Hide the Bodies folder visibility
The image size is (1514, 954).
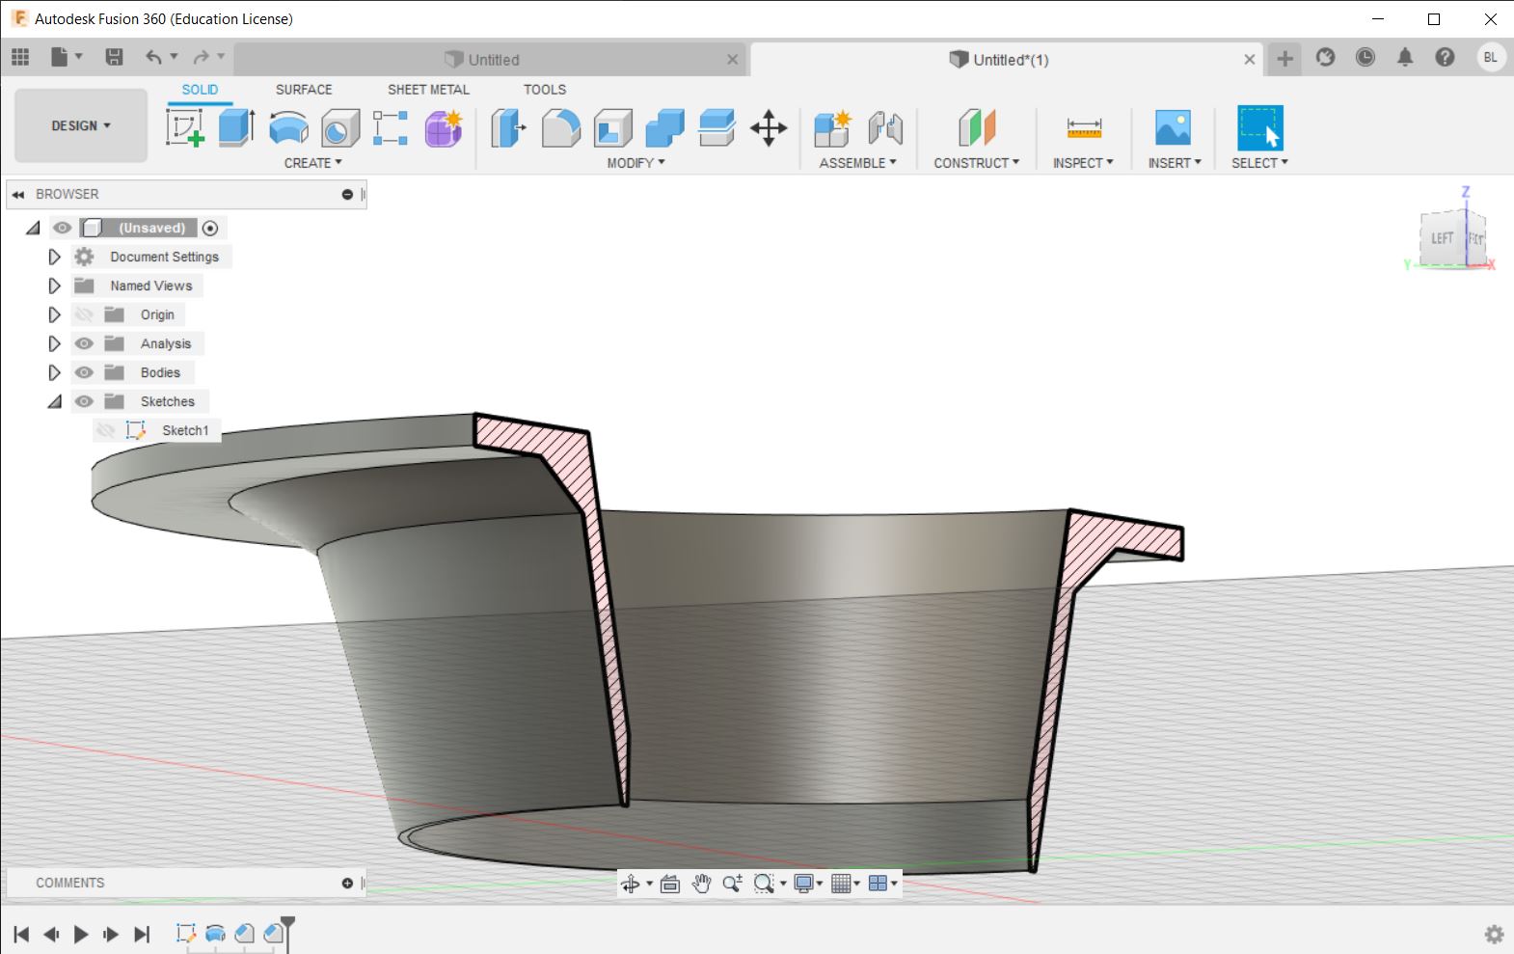pyautogui.click(x=85, y=372)
